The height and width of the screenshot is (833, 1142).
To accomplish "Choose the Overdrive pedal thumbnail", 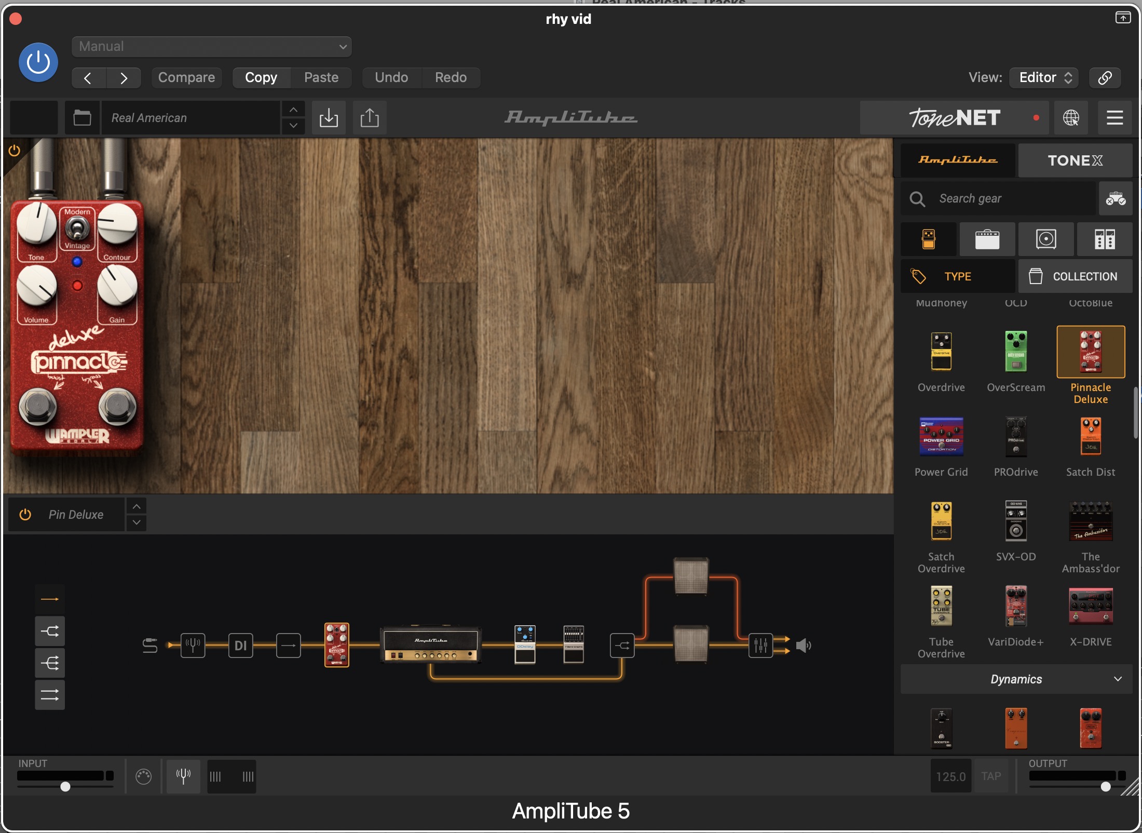I will pos(941,352).
